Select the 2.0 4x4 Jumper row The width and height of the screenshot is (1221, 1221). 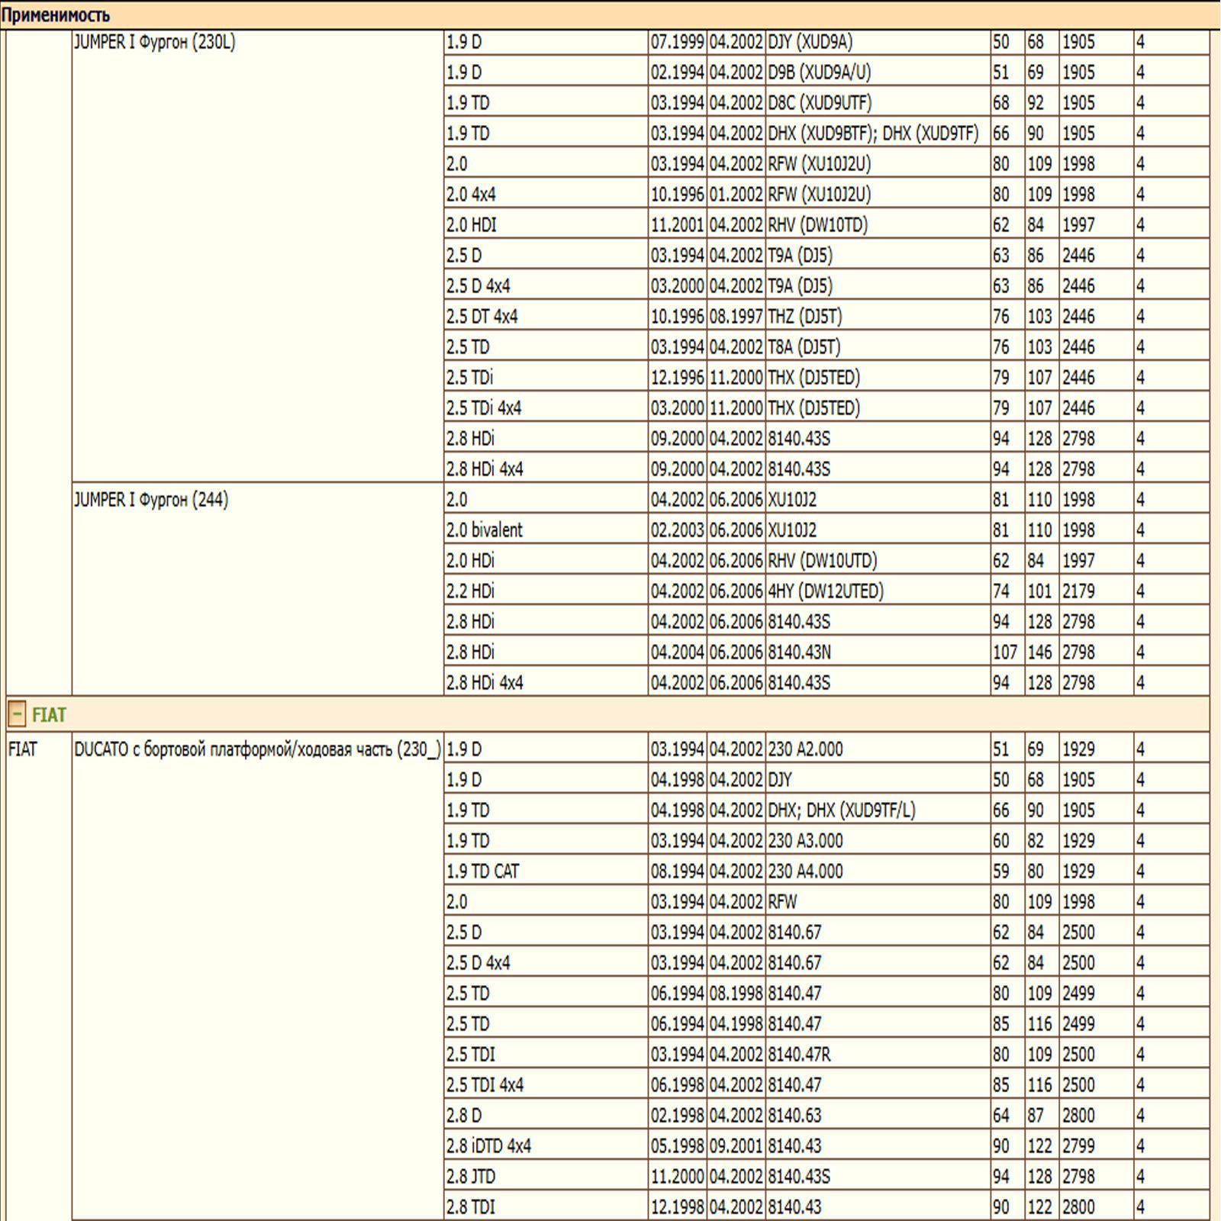(827, 195)
